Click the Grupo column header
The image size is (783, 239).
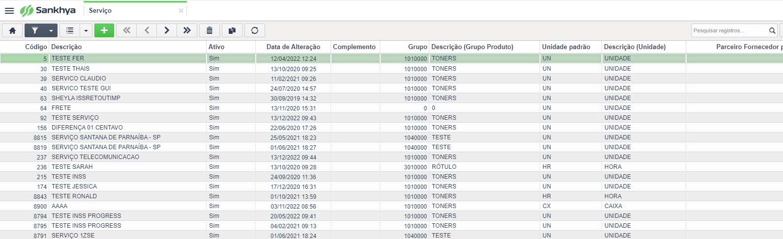404,47
